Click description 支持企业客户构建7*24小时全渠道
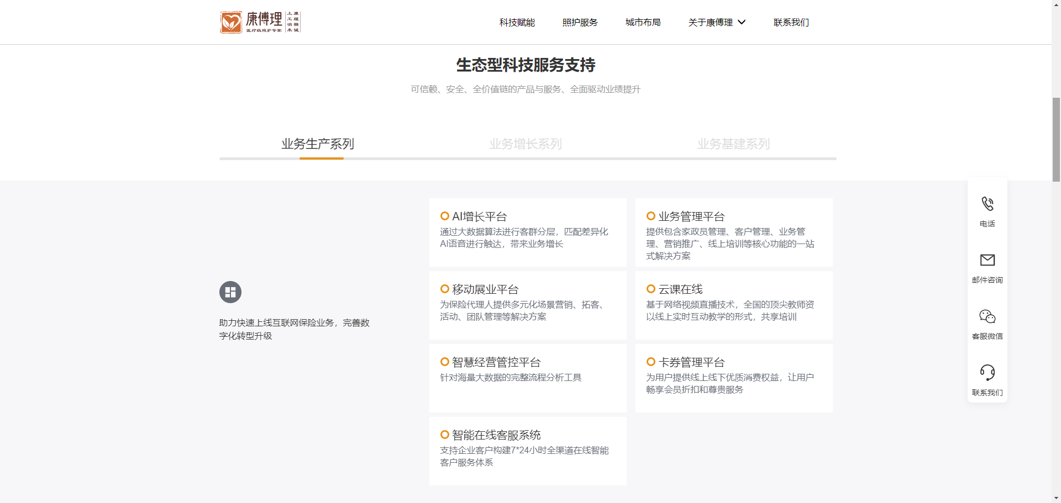This screenshot has width=1061, height=503. point(524,456)
